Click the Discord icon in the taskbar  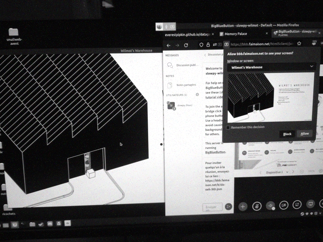(50, 224)
